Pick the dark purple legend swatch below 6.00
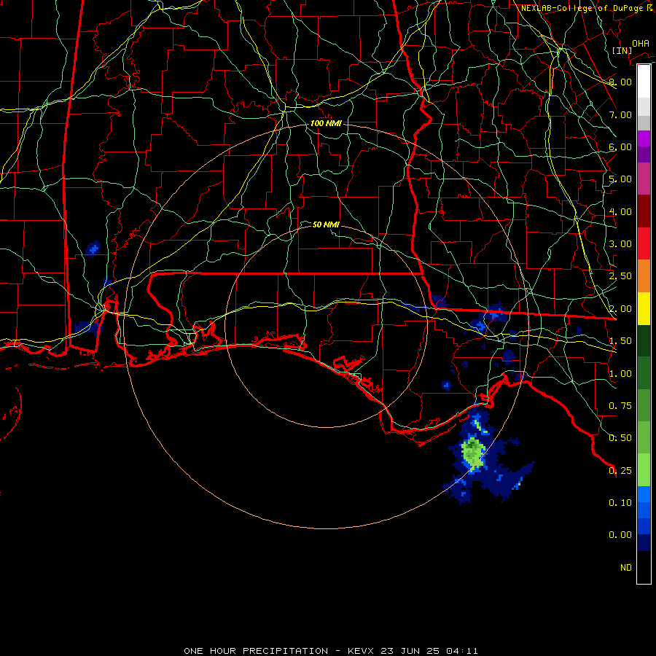 [644, 155]
